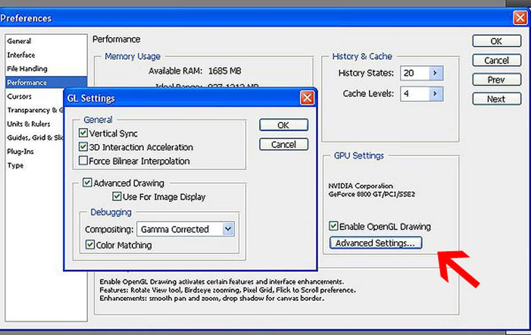Screen dimensions: 531x335
Task: Select Units & Rulers category
Action: 28,124
